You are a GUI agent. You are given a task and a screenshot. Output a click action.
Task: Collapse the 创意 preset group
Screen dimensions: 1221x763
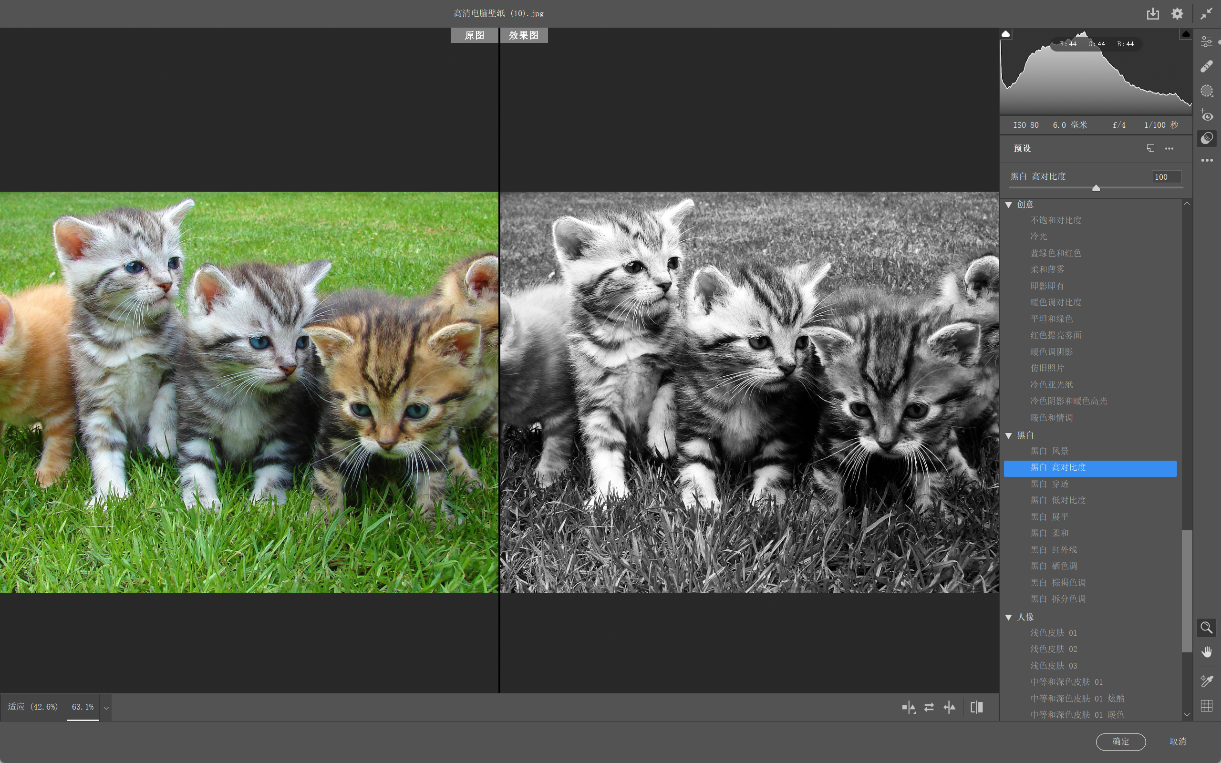point(1009,205)
